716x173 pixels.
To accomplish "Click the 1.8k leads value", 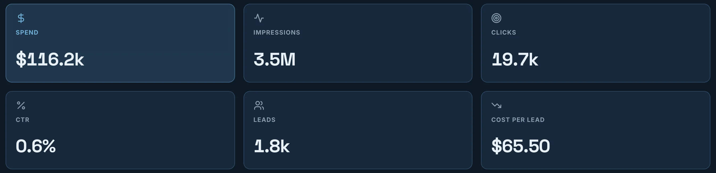I will click(x=271, y=146).
